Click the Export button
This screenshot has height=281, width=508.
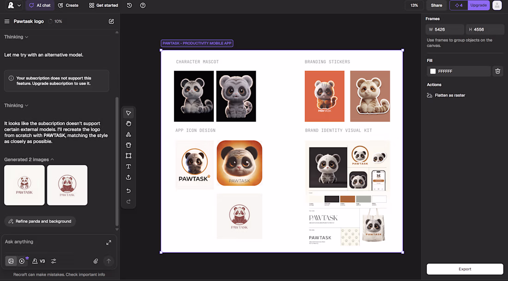pyautogui.click(x=465, y=269)
